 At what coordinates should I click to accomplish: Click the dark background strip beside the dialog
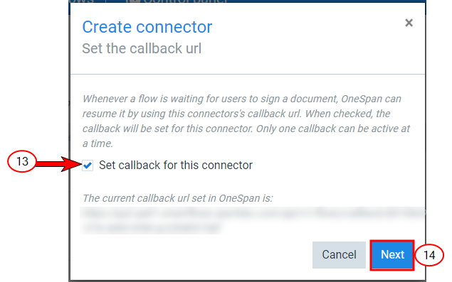click(69, 144)
